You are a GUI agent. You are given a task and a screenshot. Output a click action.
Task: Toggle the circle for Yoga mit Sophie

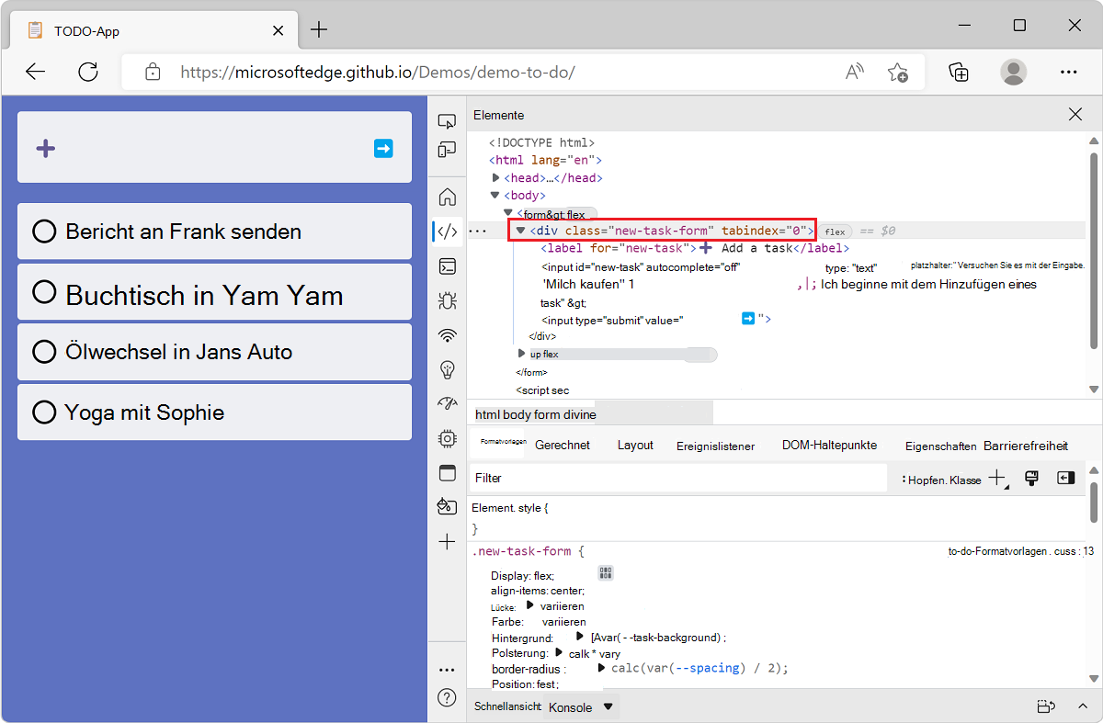(44, 412)
